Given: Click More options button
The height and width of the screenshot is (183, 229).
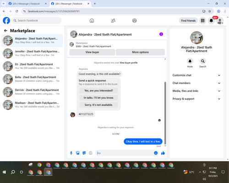Looking at the screenshot, I should 140,52.
